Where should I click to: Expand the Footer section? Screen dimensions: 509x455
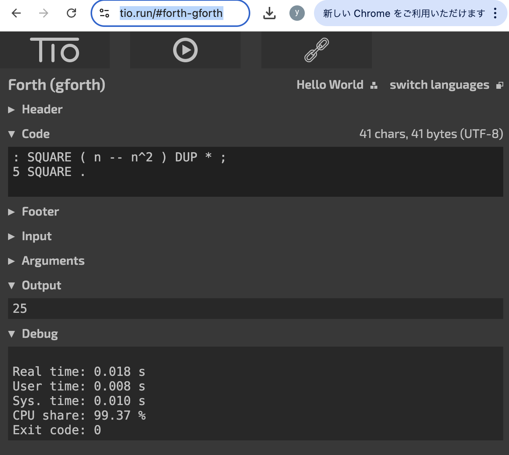click(x=40, y=212)
